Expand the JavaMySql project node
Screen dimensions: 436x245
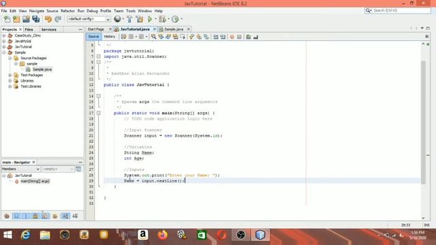4,41
